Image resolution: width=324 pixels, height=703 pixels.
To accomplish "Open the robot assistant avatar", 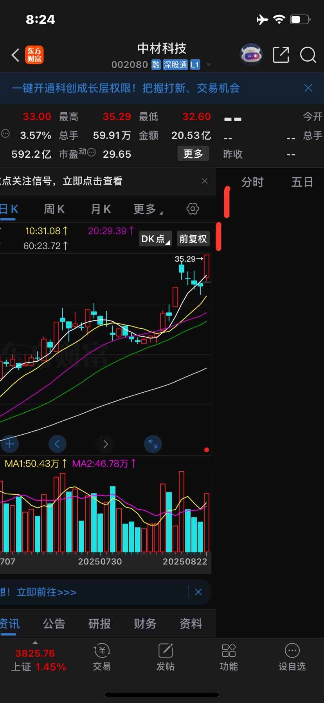I will 251,55.
